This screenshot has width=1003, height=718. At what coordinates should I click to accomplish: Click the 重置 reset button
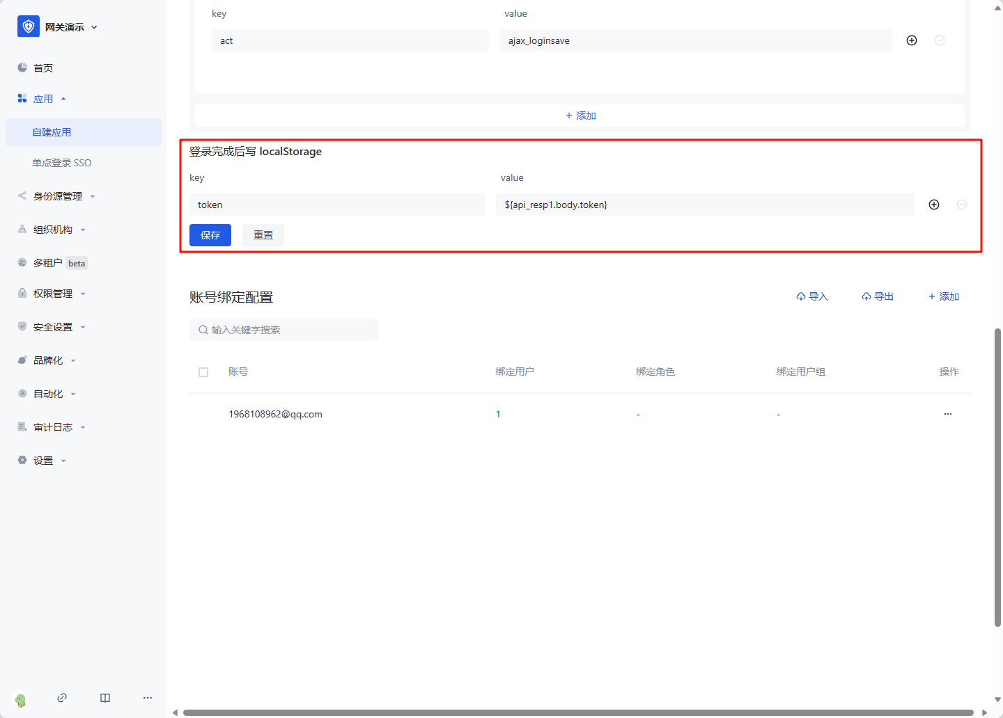pos(263,235)
